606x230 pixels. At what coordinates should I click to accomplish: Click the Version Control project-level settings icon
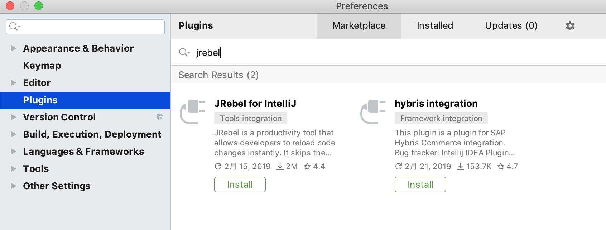pos(160,117)
